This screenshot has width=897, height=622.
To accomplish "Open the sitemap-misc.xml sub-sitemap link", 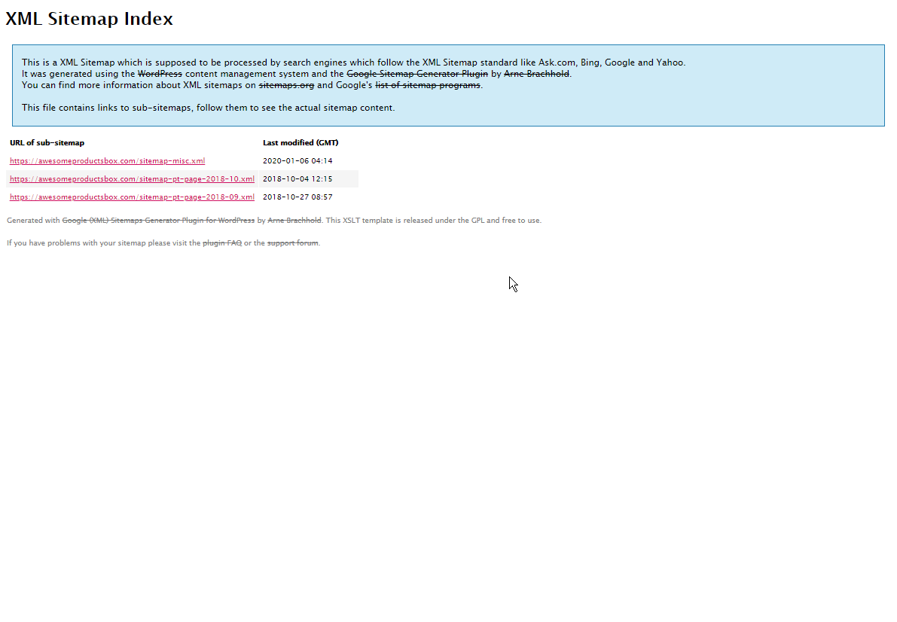I will coord(107,161).
